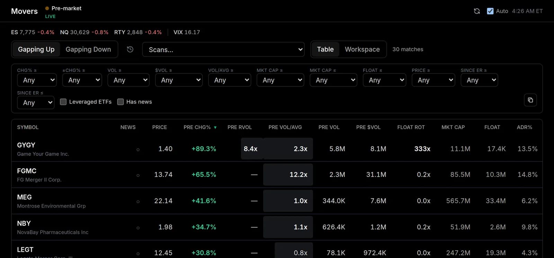Sort by the PRE VOL column header
The width and height of the screenshot is (554, 258).
(x=329, y=127)
